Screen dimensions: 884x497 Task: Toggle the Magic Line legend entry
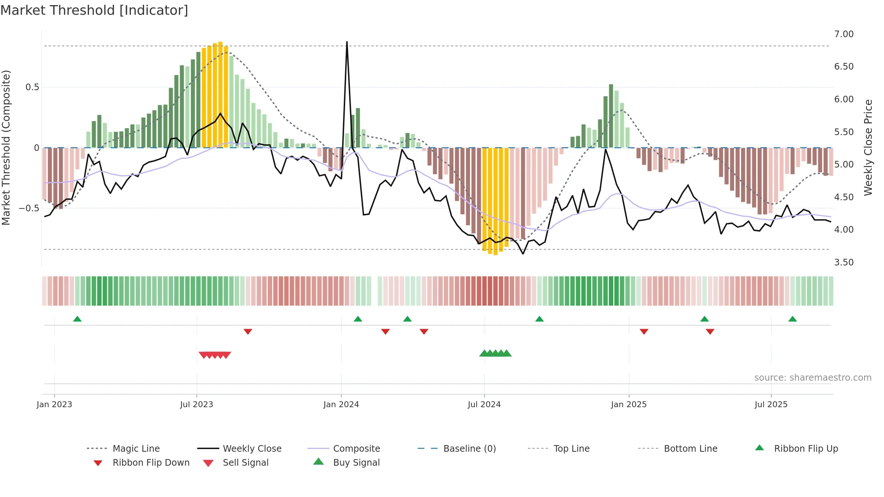pyautogui.click(x=123, y=448)
